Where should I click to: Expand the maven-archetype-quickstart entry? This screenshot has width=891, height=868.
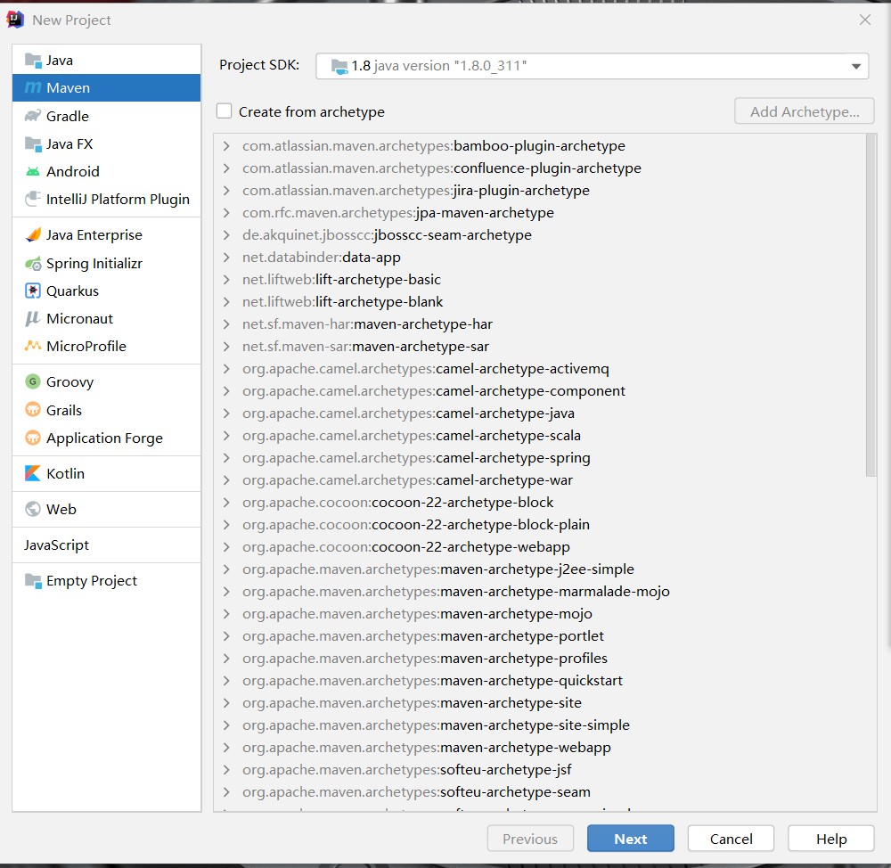226,681
